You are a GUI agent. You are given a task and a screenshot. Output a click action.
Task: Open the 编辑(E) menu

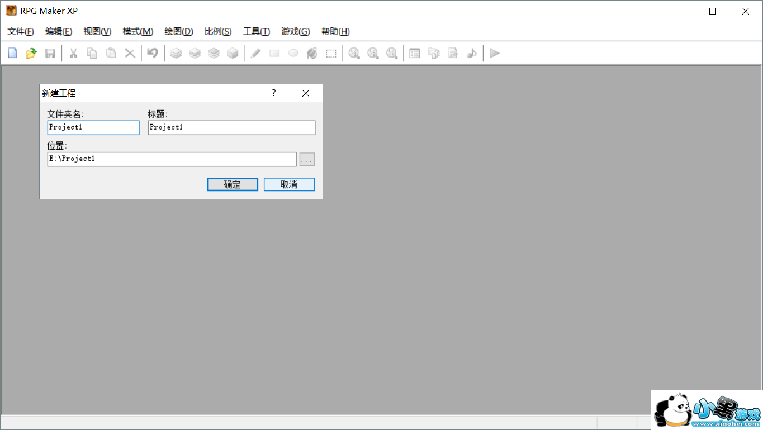(x=59, y=31)
